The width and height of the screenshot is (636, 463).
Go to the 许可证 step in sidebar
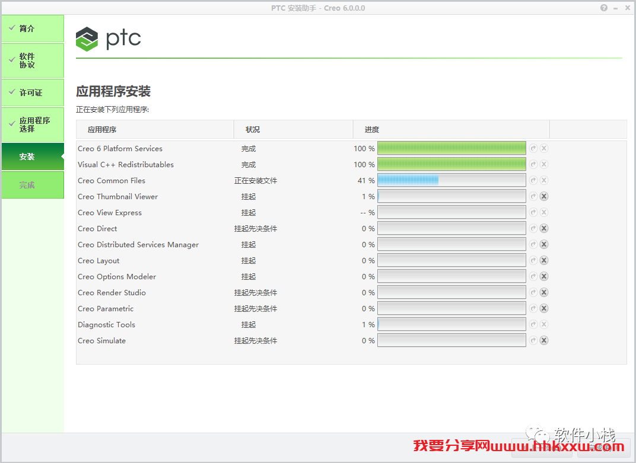[x=33, y=92]
